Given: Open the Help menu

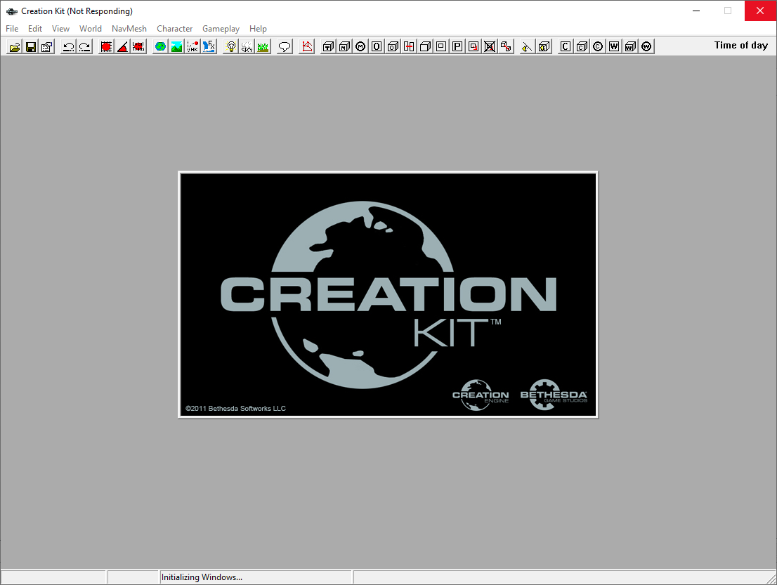Looking at the screenshot, I should tap(258, 29).
